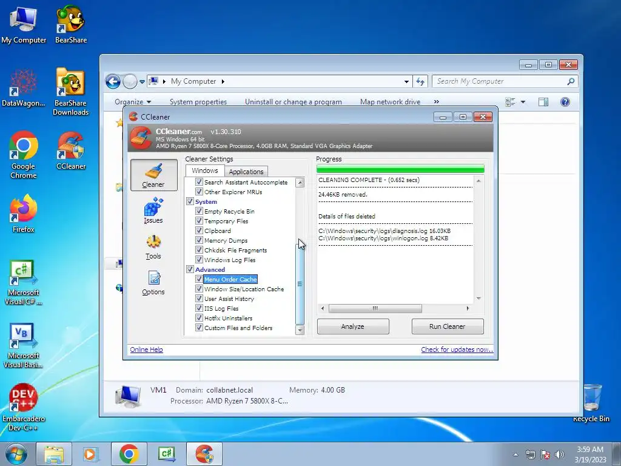Expand the path arrow after My Computer

point(223,82)
